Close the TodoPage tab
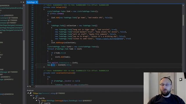The image size is (186, 104). [37, 2]
